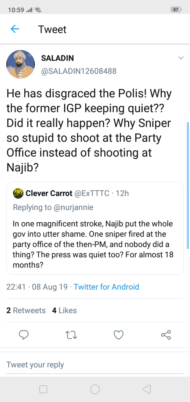This screenshot has height=402, width=190.
Task: Tap the Android home circle button
Action: [95, 389]
